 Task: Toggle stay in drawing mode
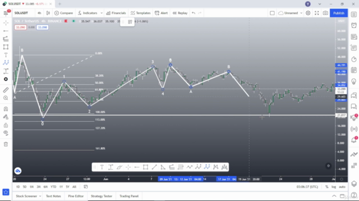tap(6, 117)
